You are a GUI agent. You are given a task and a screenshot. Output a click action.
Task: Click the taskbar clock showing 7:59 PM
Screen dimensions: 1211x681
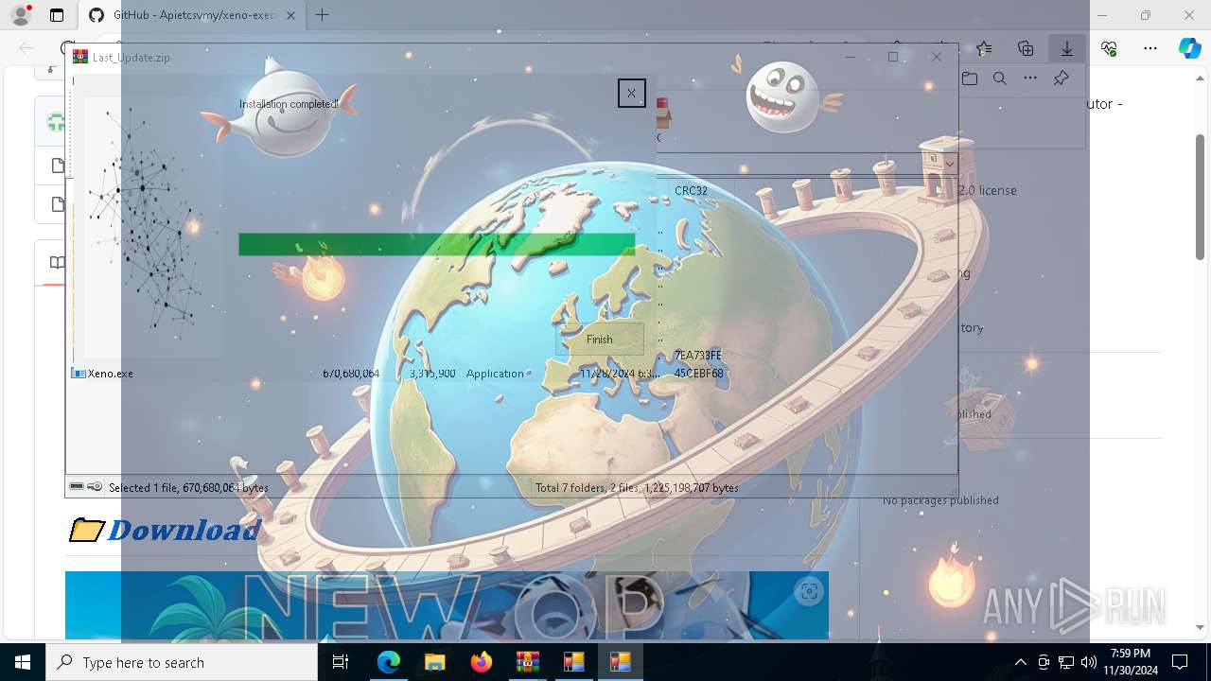tap(1131, 662)
